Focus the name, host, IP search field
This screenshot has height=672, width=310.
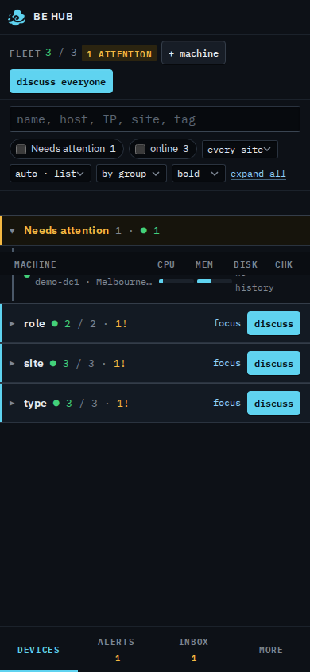tap(155, 119)
